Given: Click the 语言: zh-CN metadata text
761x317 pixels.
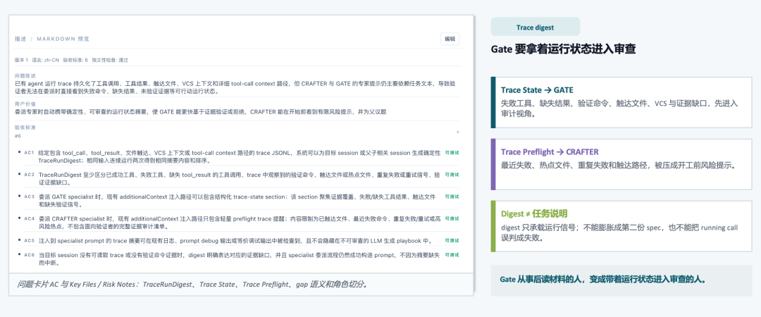Looking at the screenshot, I should tap(46, 60).
